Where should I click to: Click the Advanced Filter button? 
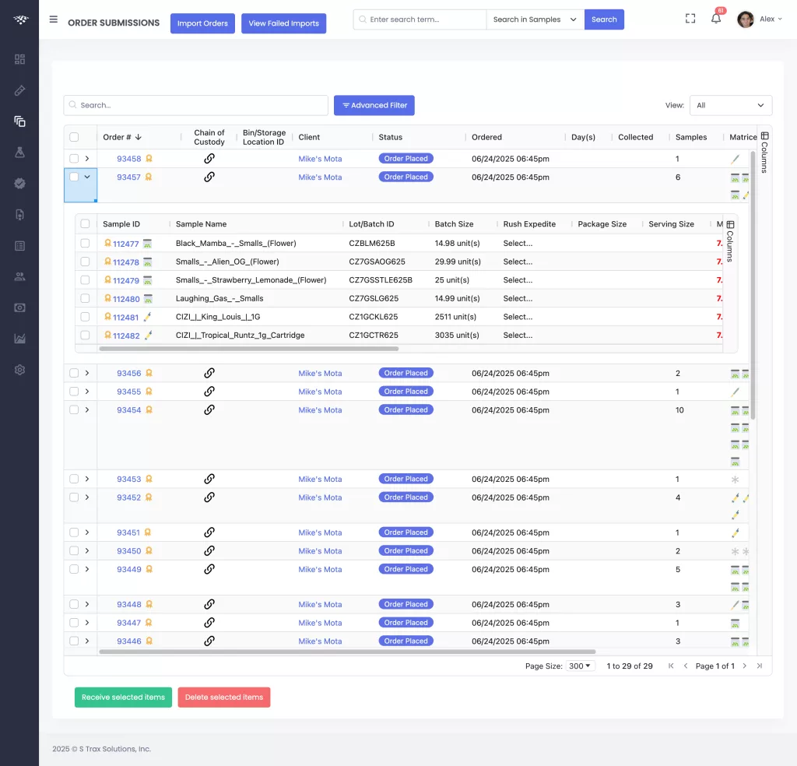[x=374, y=105]
